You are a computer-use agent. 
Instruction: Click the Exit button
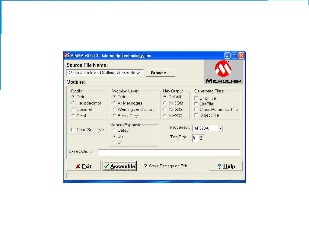[x=83, y=166]
